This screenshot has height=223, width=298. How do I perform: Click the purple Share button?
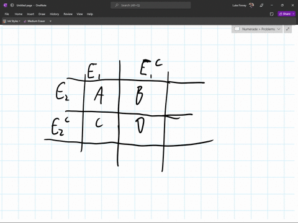point(285,14)
